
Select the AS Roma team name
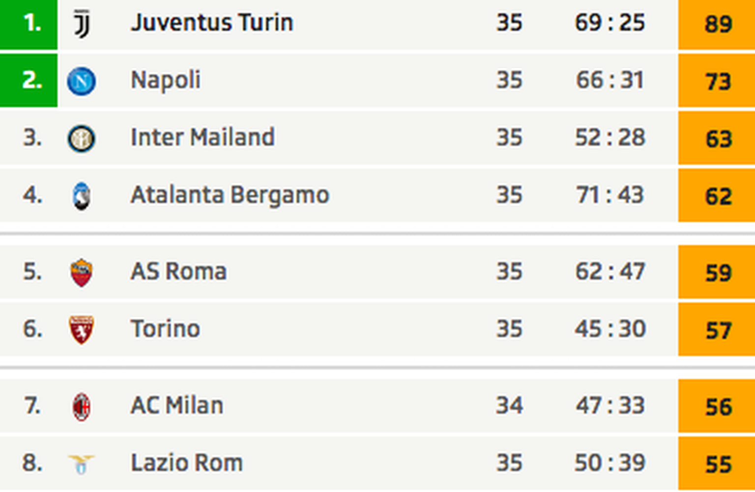coord(178,272)
